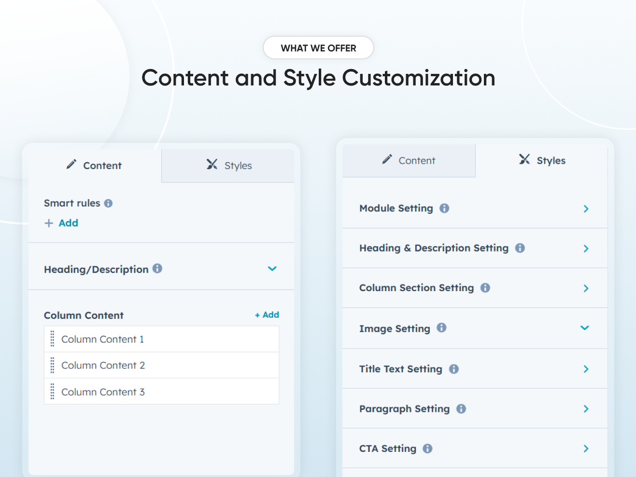Click the Heading/Description info icon
Screen dimensions: 636x477
pos(157,269)
